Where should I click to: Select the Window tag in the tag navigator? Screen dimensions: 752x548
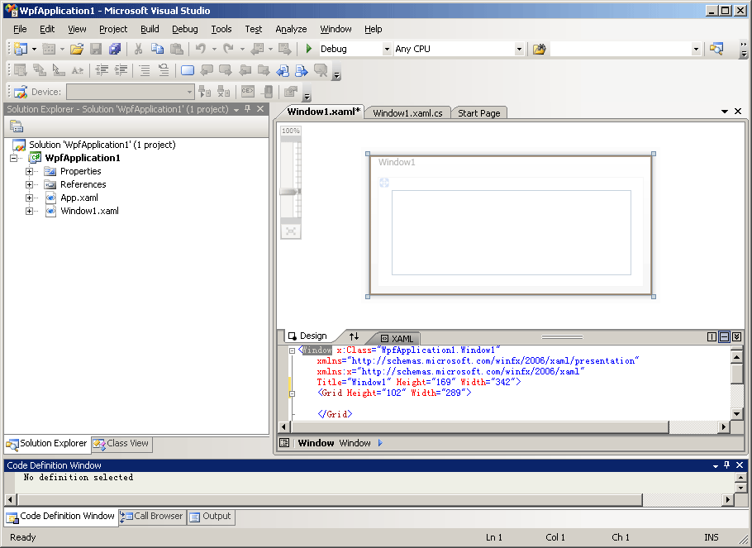pos(355,443)
